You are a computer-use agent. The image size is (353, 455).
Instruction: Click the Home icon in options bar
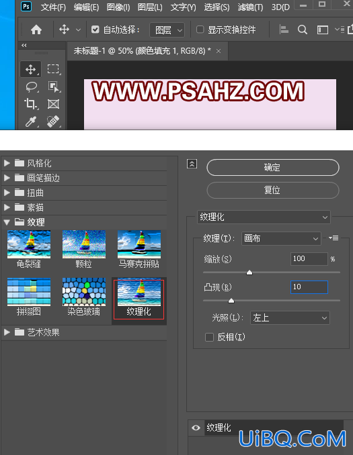click(x=36, y=30)
